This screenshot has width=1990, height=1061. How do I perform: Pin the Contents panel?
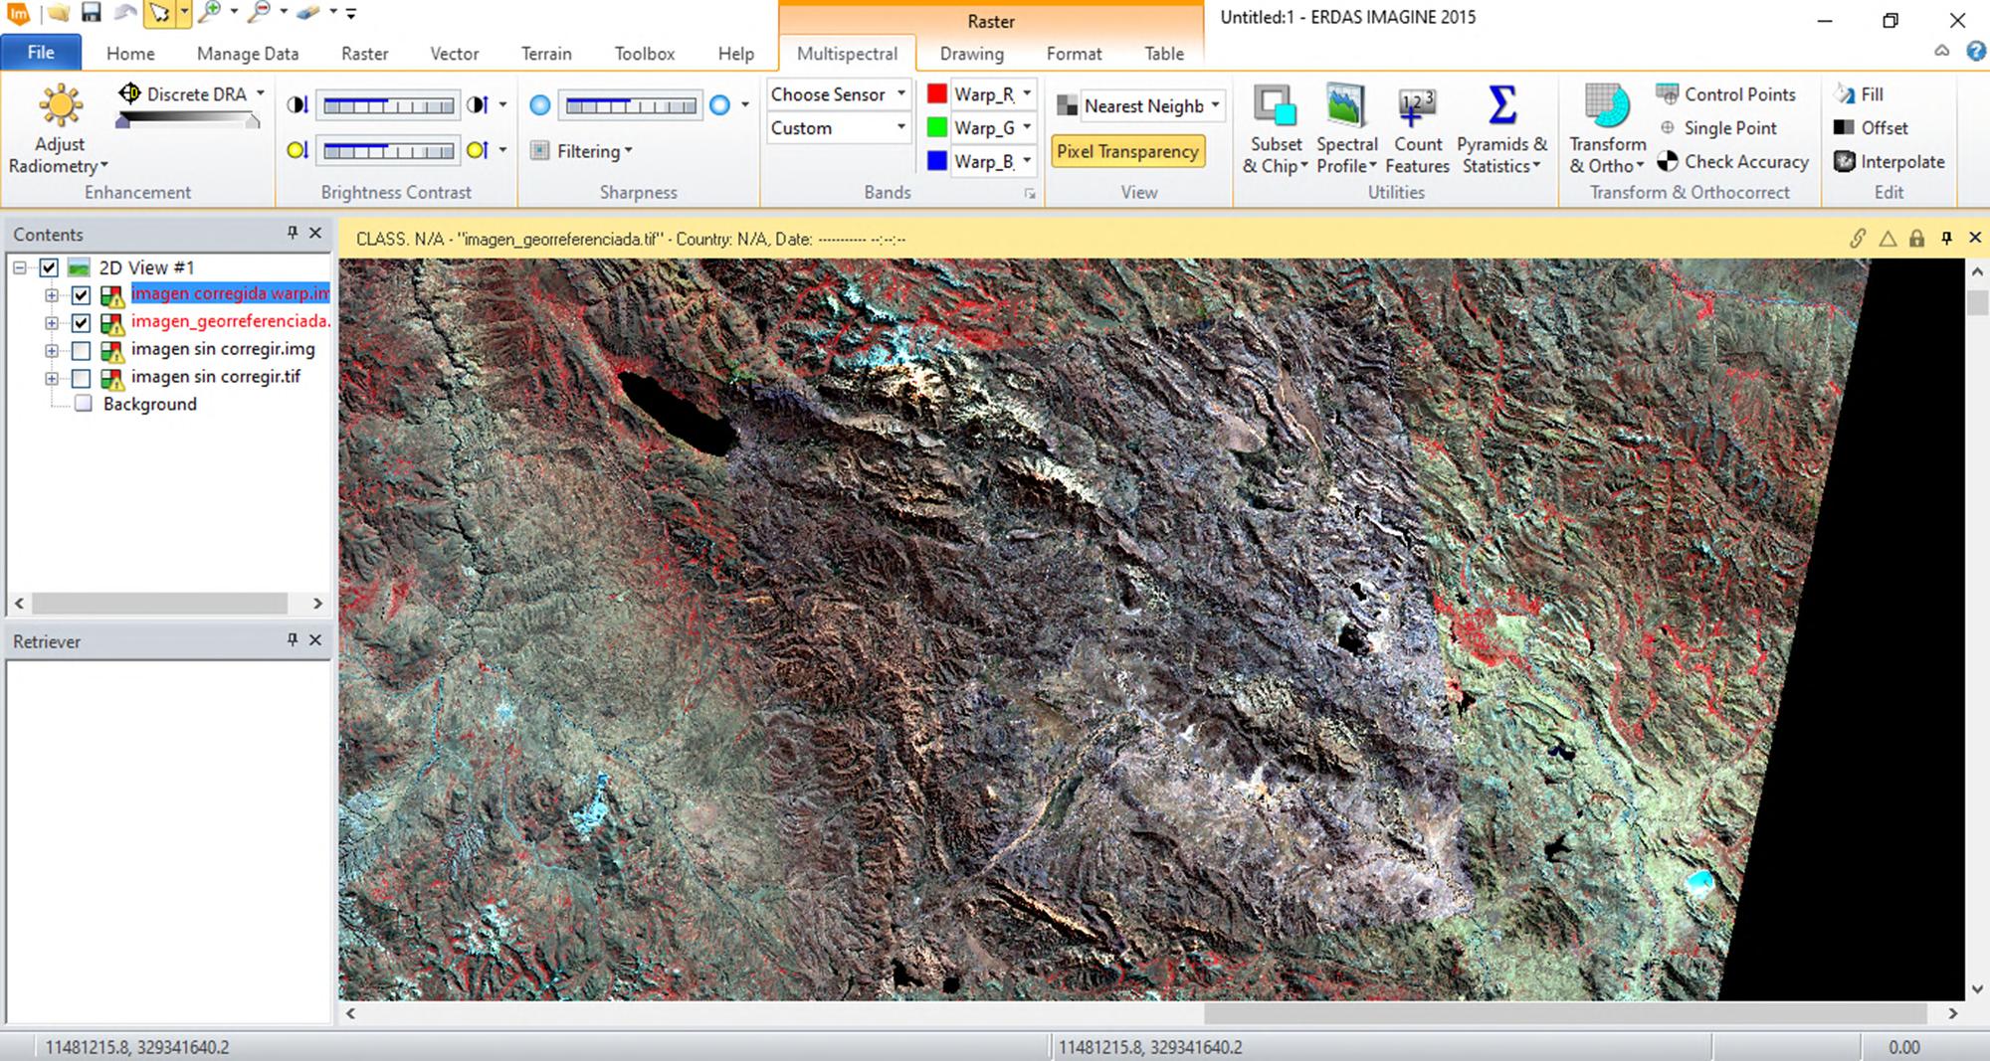[x=293, y=233]
